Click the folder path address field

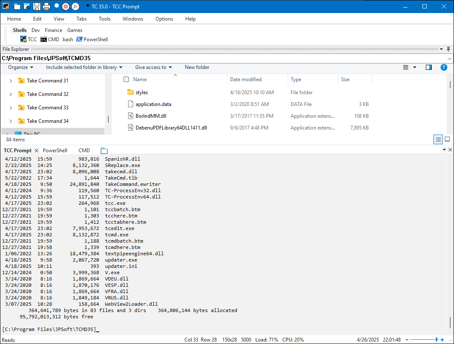click(223, 58)
